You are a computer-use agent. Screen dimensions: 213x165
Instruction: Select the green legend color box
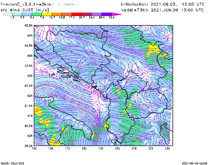(37, 14)
